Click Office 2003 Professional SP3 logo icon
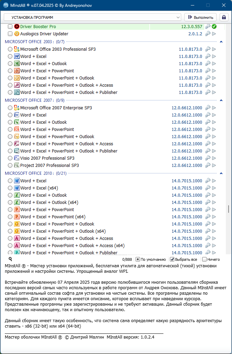The image size is (232, 354). pyautogui.click(x=17, y=49)
